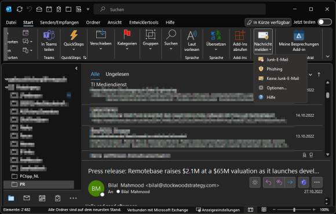
Task: Click the Nachricht melden button
Action: (263, 41)
